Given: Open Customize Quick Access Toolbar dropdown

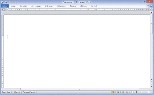Looking at the screenshot, I should tap(17, 2).
